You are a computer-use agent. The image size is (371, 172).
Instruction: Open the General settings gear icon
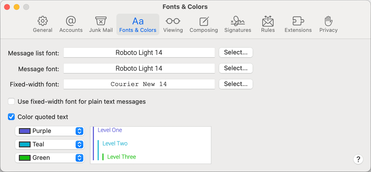click(x=43, y=21)
